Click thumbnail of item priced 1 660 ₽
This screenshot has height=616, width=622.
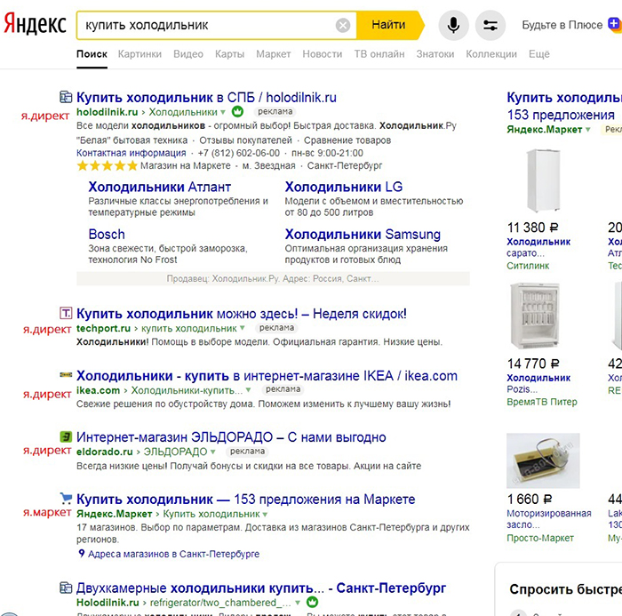click(x=543, y=460)
